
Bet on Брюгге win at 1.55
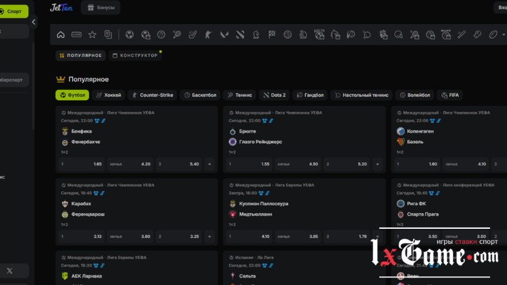[x=249, y=164]
